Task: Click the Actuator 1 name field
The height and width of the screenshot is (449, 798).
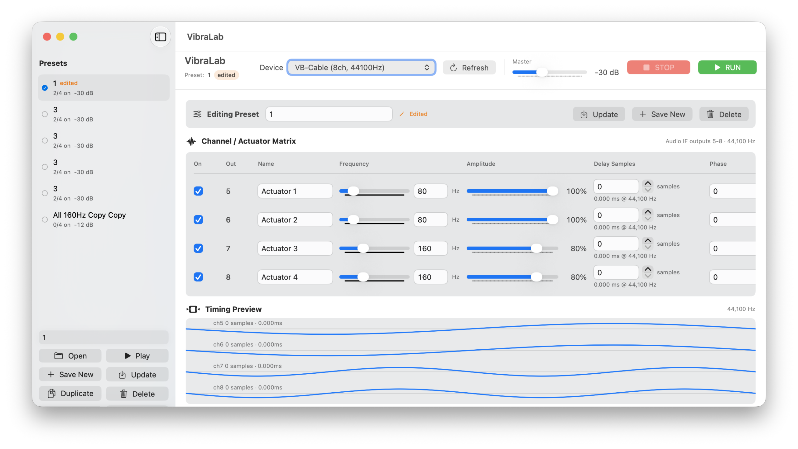Action: pos(295,191)
